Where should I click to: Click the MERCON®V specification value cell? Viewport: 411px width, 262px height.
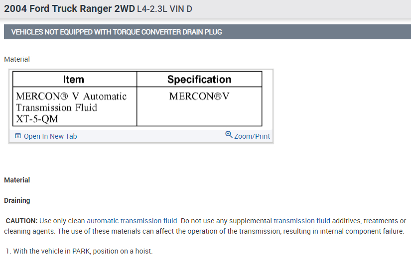tap(199, 96)
